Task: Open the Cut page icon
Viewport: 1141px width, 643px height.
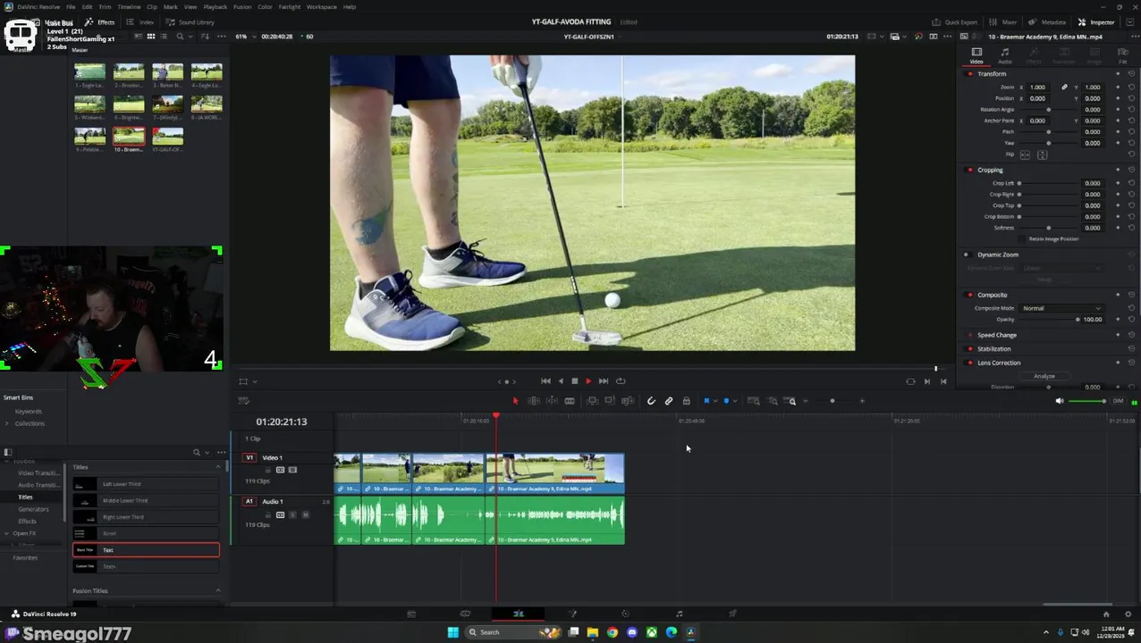Action: click(465, 614)
